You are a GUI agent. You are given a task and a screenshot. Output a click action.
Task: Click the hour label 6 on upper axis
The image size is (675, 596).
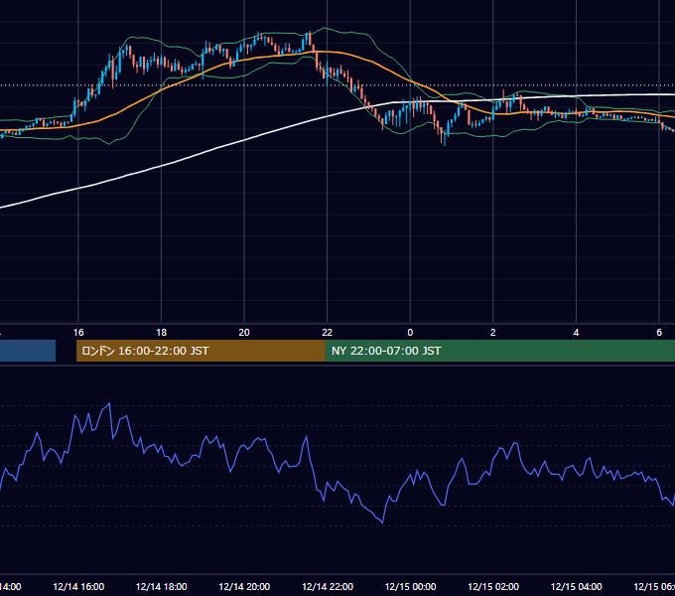[x=659, y=333]
